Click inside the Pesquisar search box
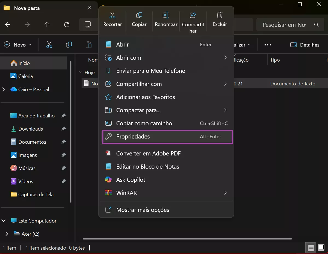Image resolution: width=328 pixels, height=254 pixels. tap(285, 25)
